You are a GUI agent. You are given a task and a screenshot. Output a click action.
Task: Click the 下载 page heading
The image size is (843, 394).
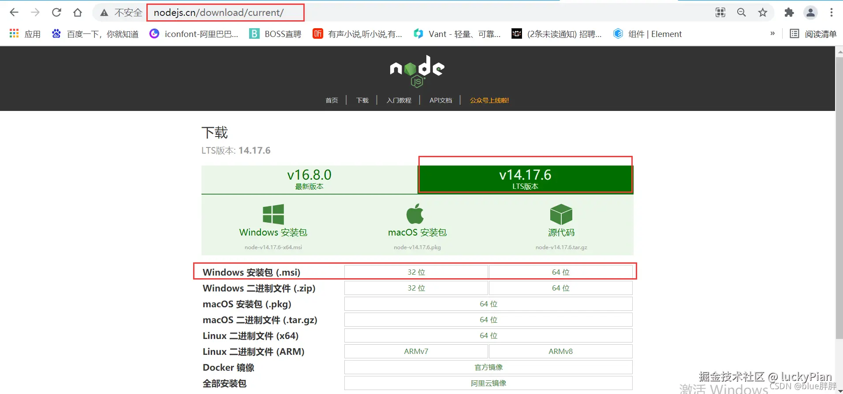[x=215, y=133]
